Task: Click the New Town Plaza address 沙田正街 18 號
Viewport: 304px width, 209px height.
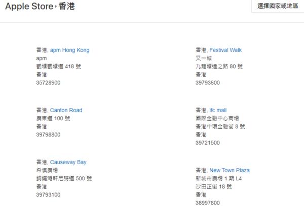Action: pos(213,186)
